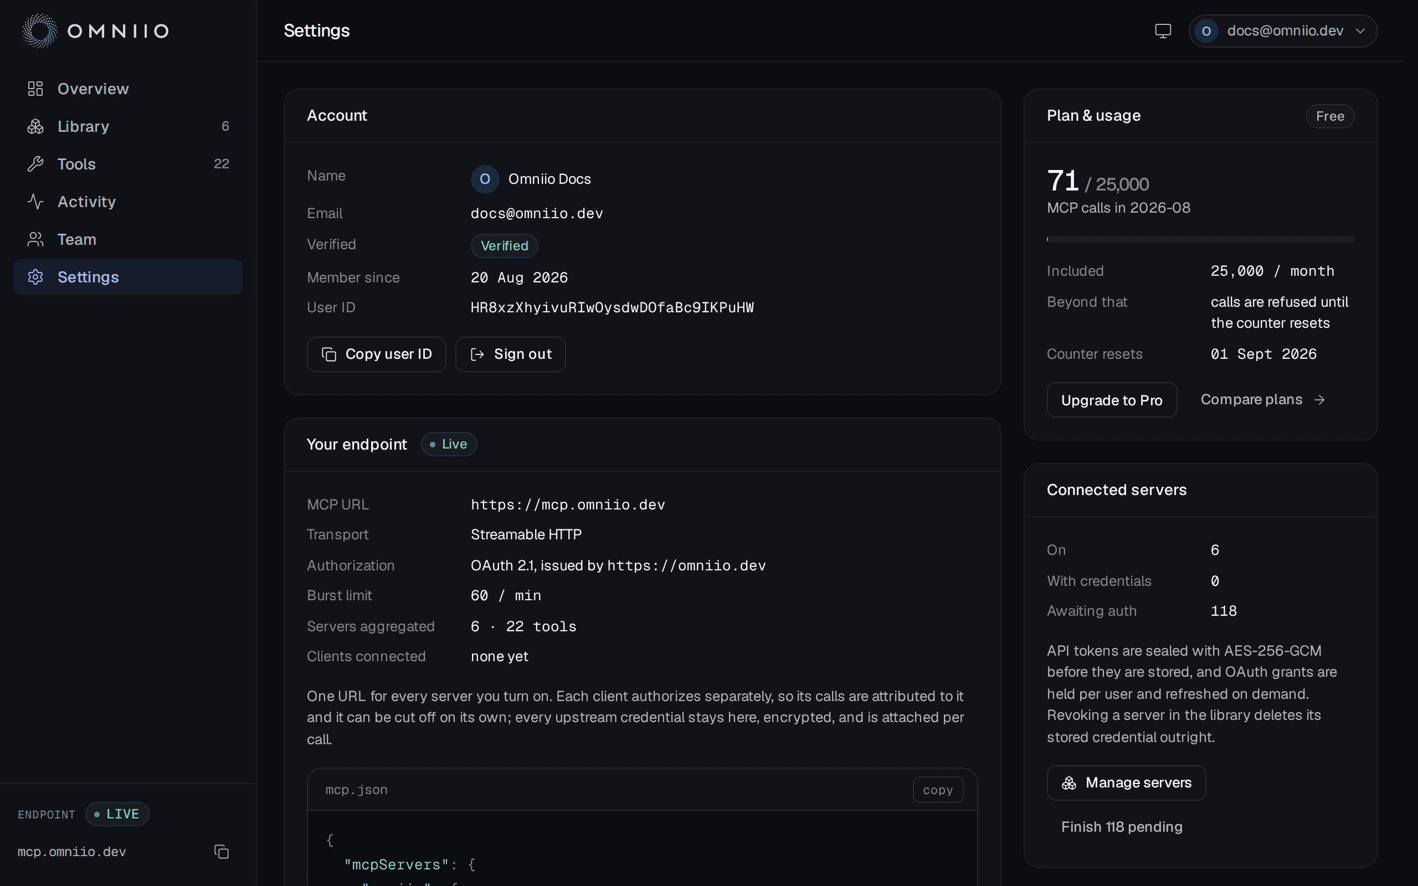This screenshot has width=1418, height=886.
Task: Click the Sign out button
Action: (x=510, y=354)
